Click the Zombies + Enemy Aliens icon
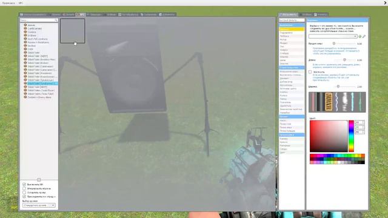This screenshot has width=388, height=218. point(25,97)
